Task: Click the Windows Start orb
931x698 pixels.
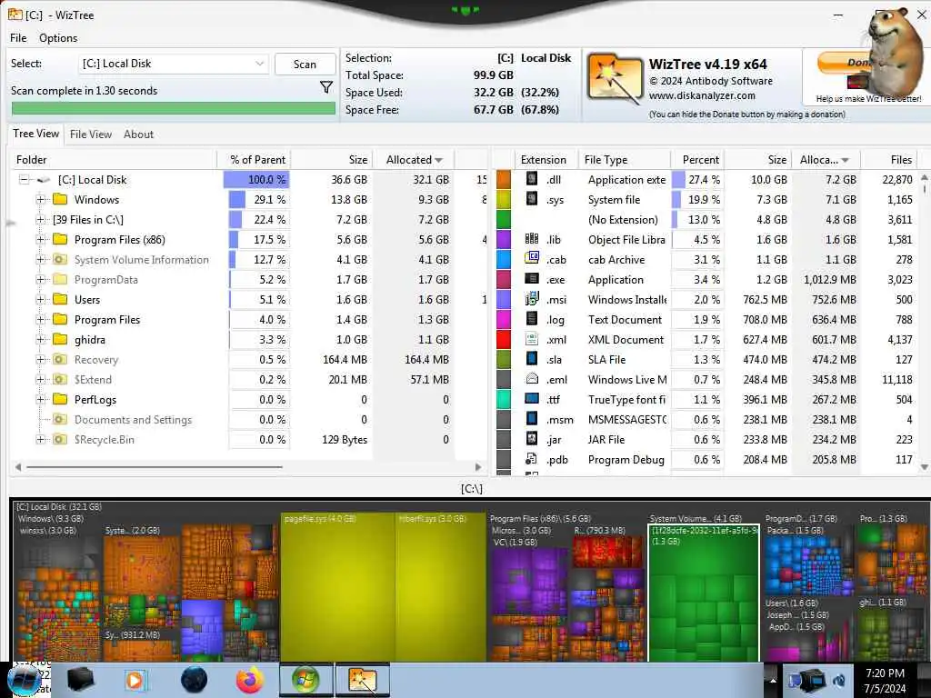Action: [x=25, y=680]
